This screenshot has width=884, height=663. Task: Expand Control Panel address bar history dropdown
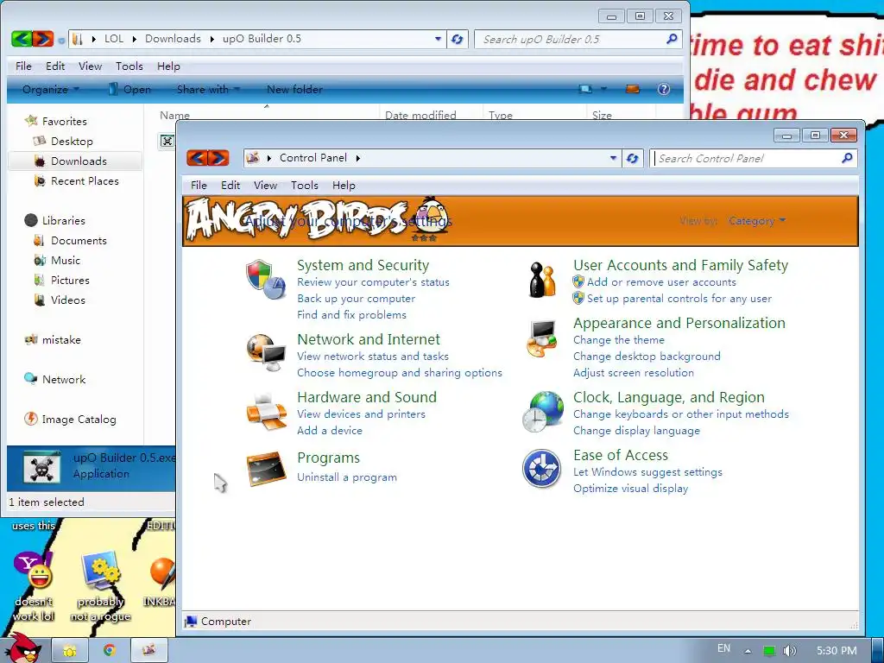614,159
